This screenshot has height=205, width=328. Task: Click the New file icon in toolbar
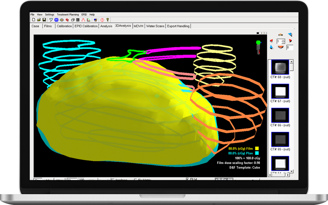coord(33,20)
